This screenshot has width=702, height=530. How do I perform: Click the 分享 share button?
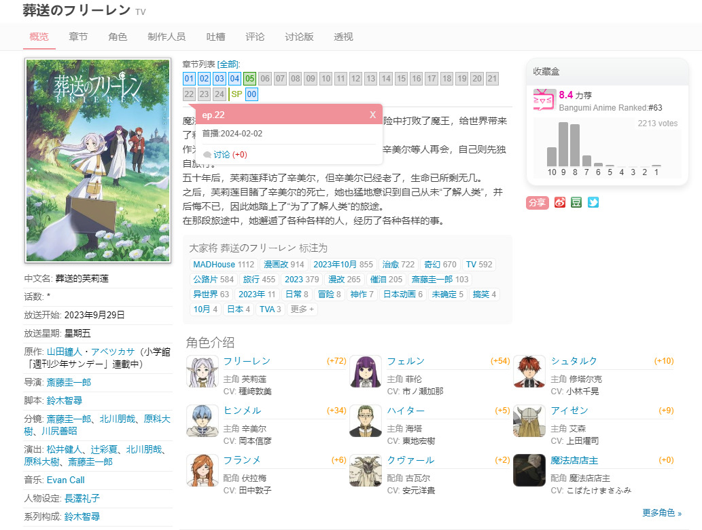(x=538, y=203)
